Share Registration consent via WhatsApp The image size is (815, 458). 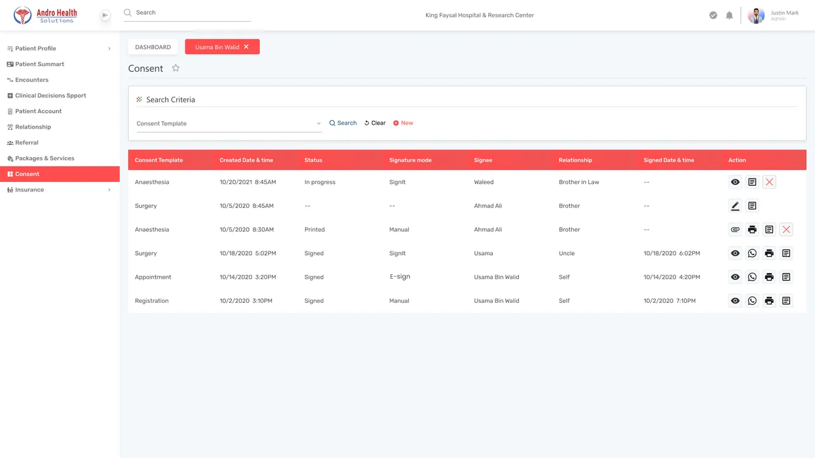[752, 301]
